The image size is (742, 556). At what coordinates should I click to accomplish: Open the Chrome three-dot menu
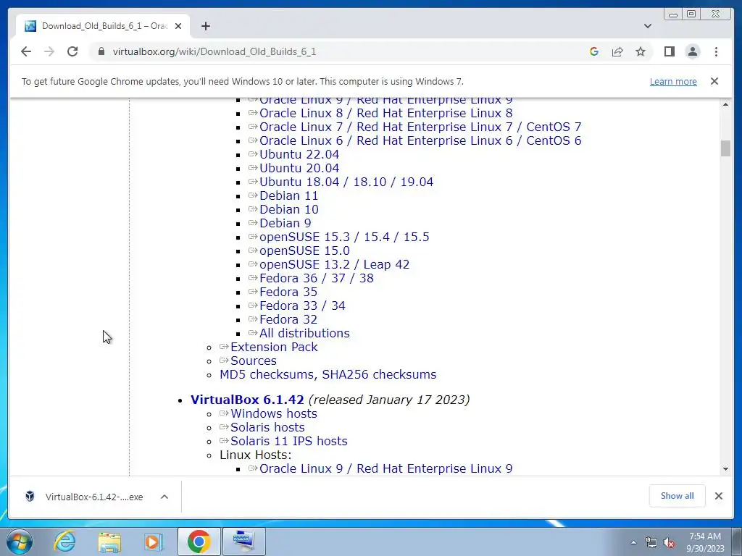point(716,51)
